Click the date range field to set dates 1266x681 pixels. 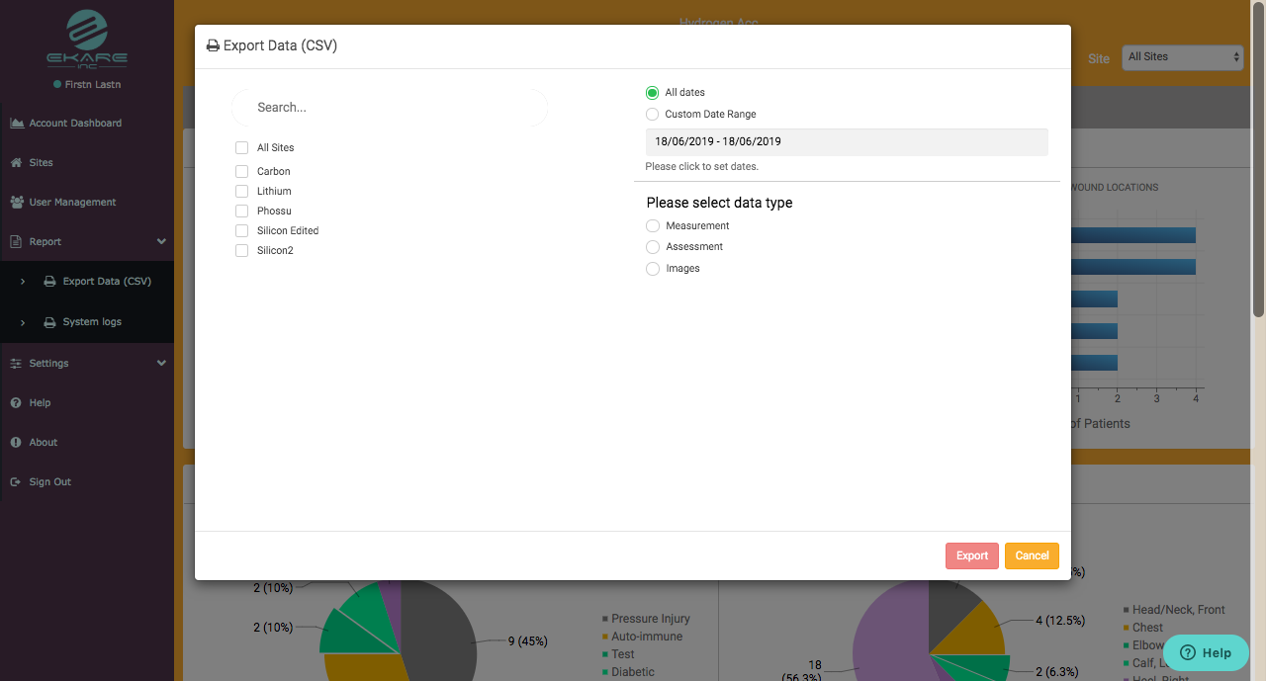(846, 141)
